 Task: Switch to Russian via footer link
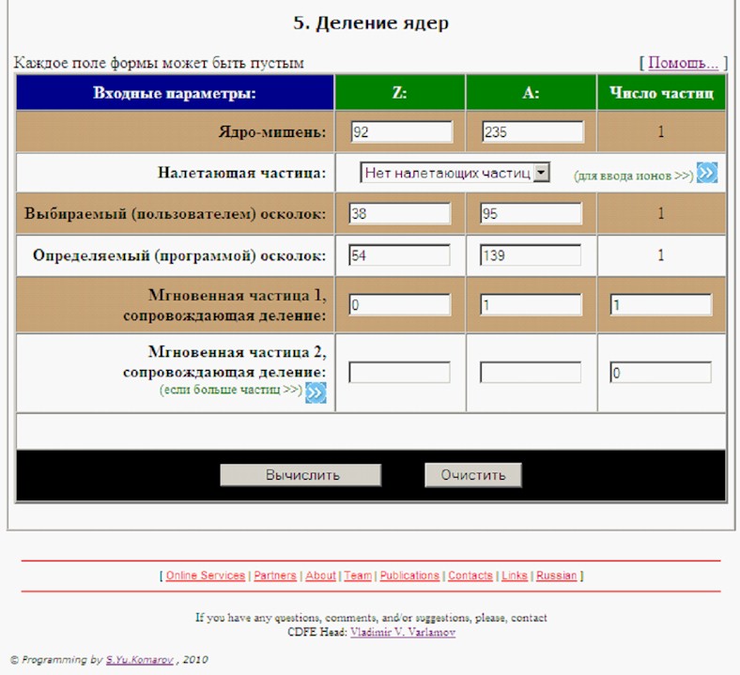[x=557, y=575]
